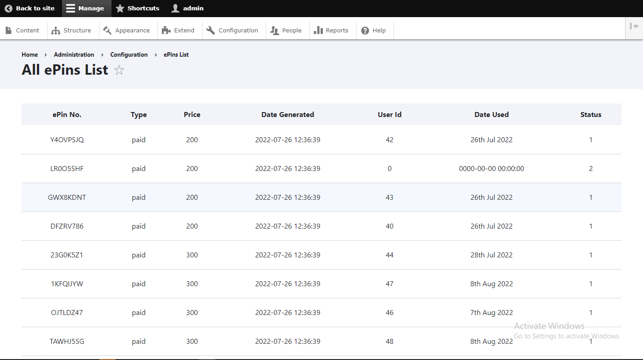
Task: Go to Configuration via breadcrumb
Action: 129,54
